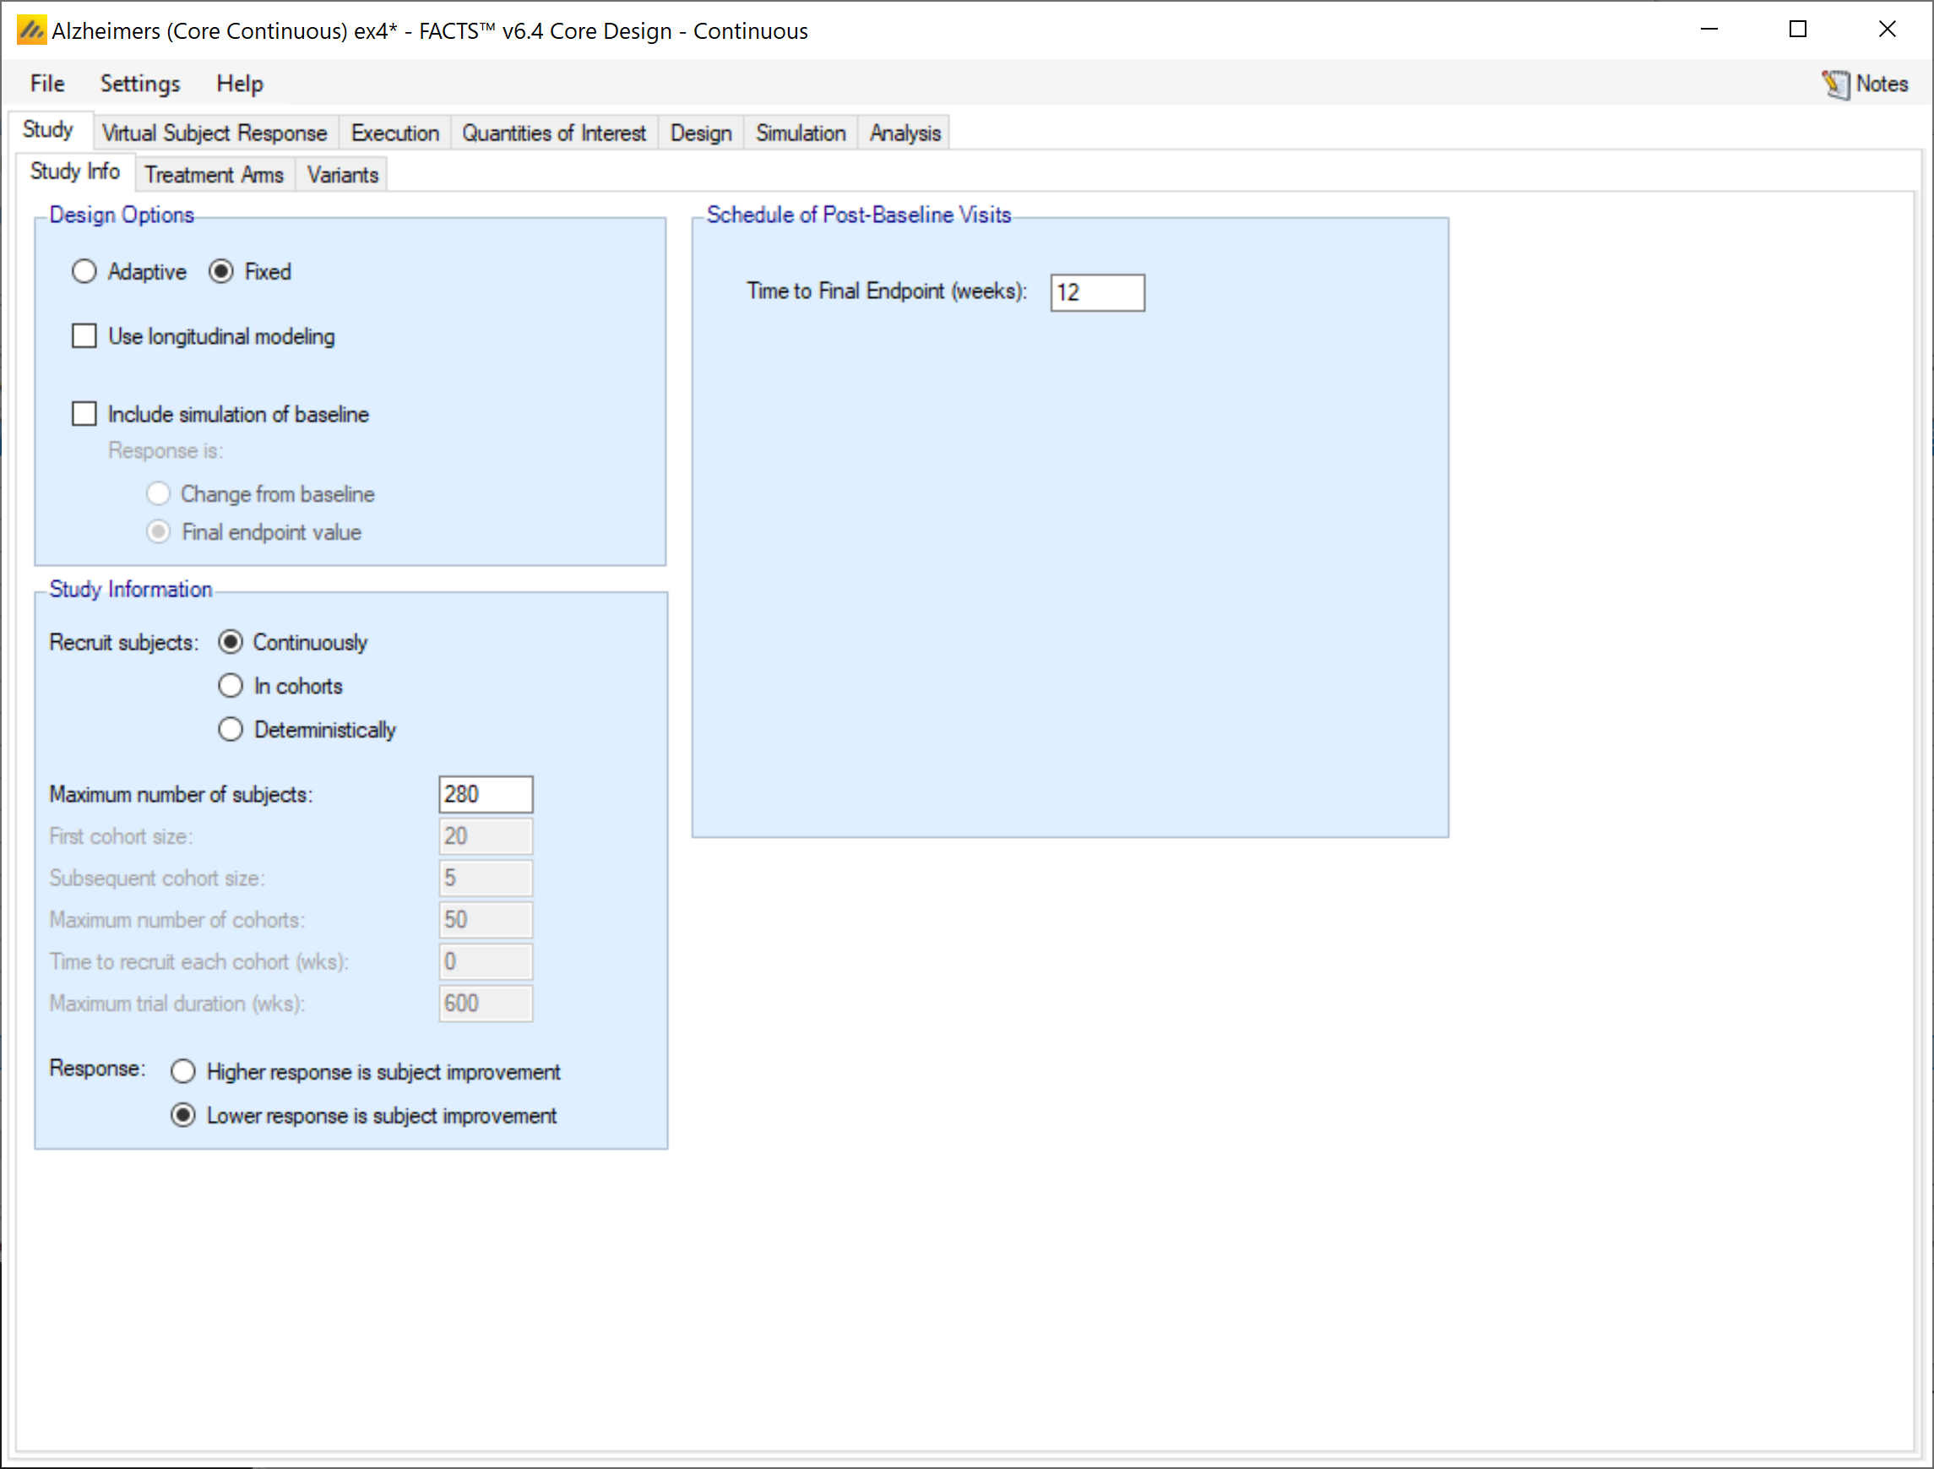This screenshot has width=1934, height=1469.
Task: Click the FACTS app icon in title bar
Action: (x=30, y=30)
